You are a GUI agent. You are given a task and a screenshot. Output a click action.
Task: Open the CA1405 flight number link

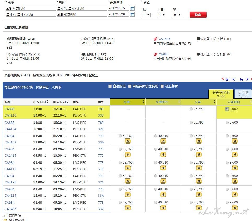(10, 209)
